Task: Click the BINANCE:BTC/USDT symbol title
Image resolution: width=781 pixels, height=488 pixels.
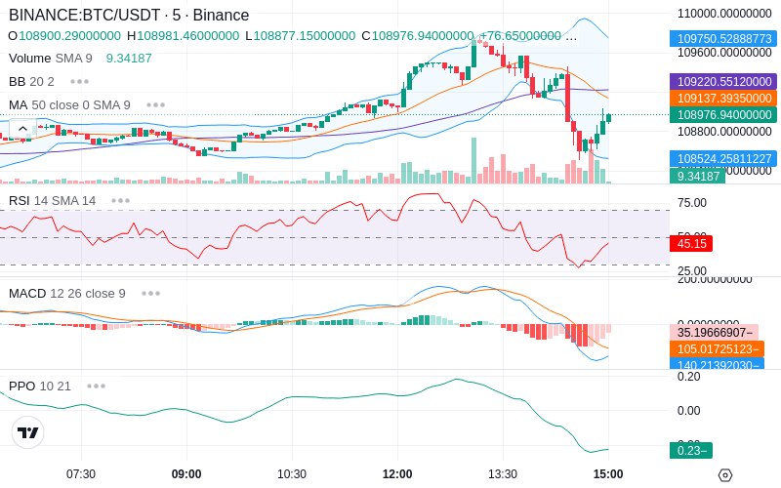Action: 129,15
